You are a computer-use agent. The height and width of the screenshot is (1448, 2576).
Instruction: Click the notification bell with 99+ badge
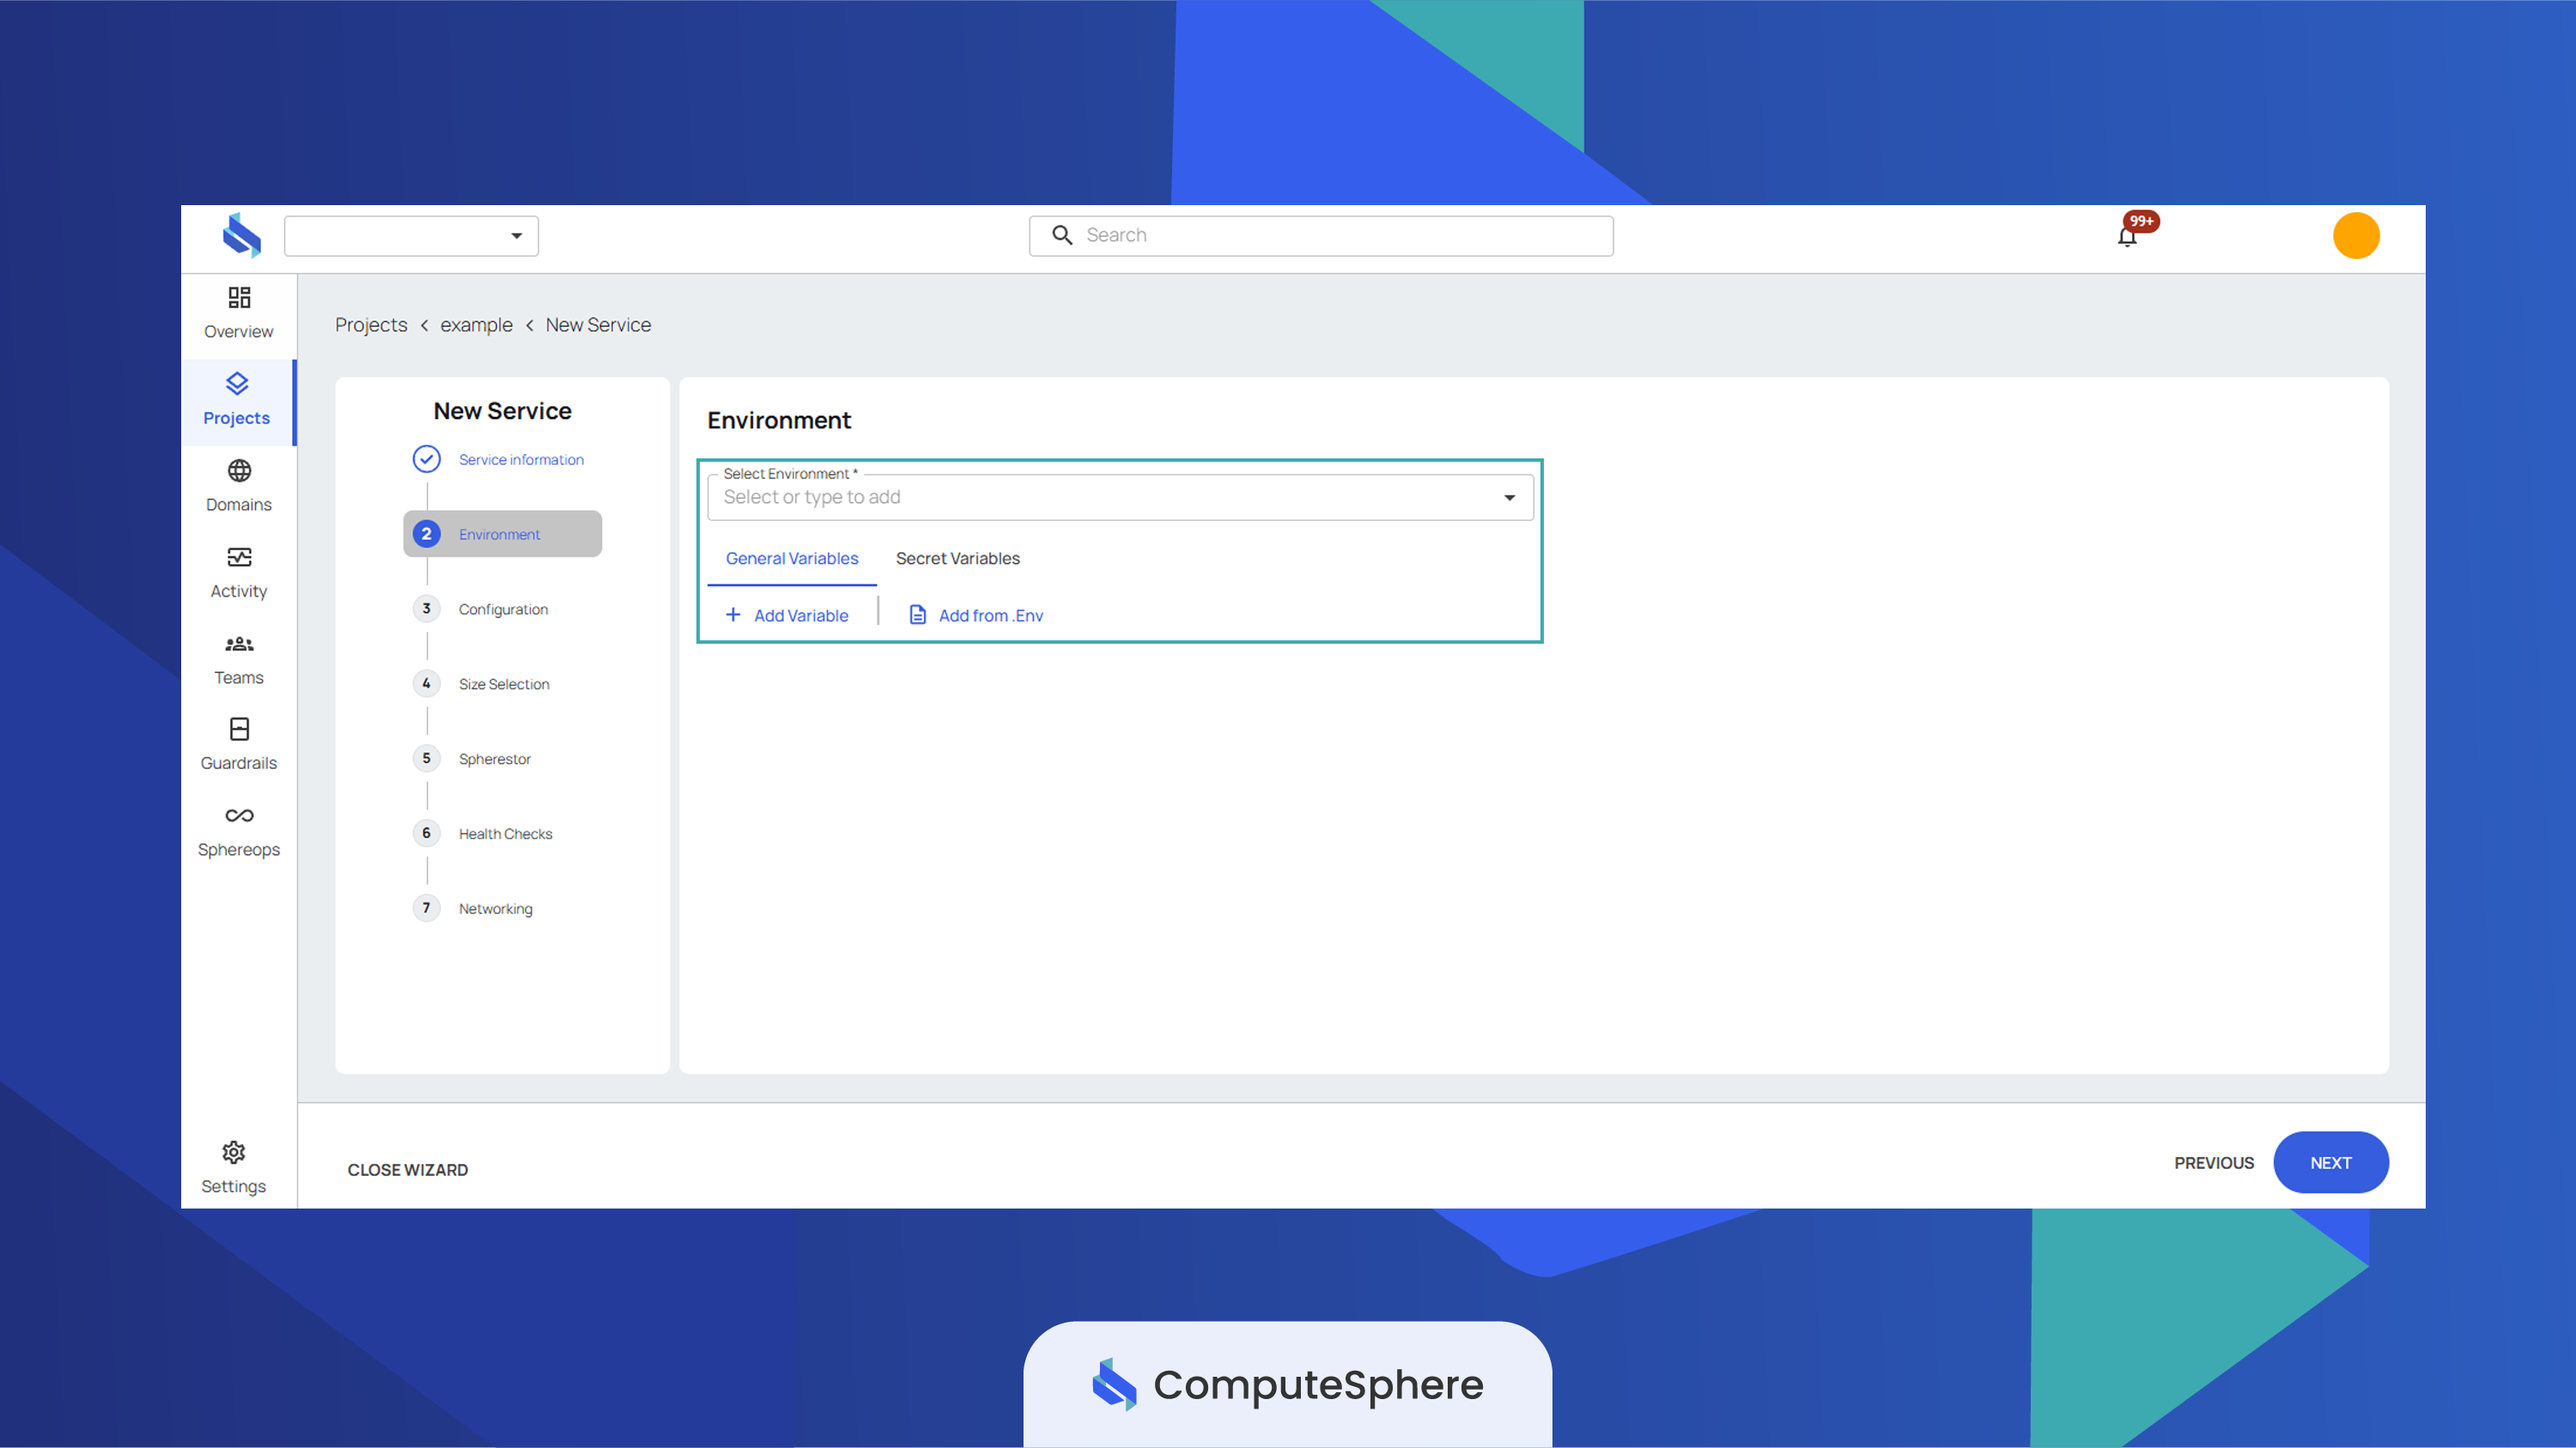[x=2128, y=236]
